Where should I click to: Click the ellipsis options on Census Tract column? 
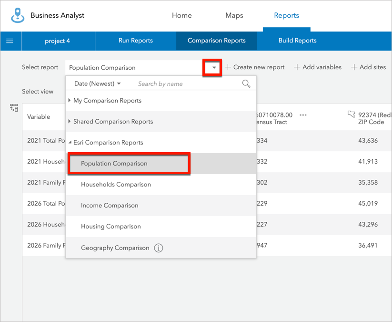point(303,115)
